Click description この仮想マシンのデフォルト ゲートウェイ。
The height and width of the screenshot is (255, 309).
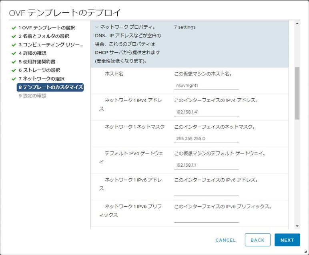tap(220, 153)
